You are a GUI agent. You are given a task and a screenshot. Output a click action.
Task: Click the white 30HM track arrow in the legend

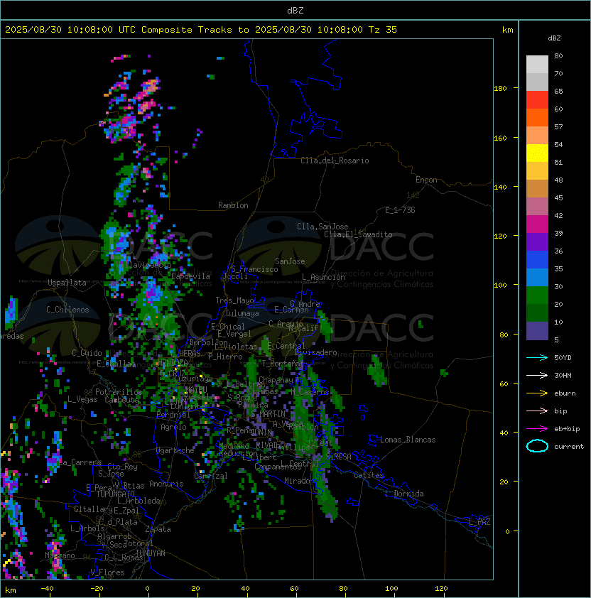pyautogui.click(x=537, y=375)
